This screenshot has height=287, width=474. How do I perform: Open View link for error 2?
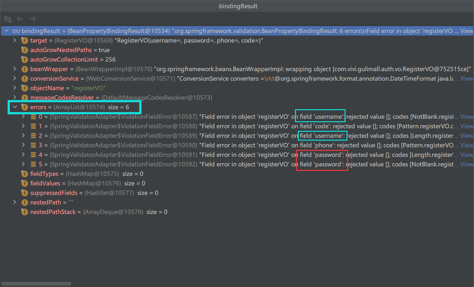point(466,136)
